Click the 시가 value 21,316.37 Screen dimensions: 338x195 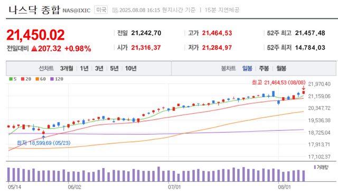pos(146,48)
